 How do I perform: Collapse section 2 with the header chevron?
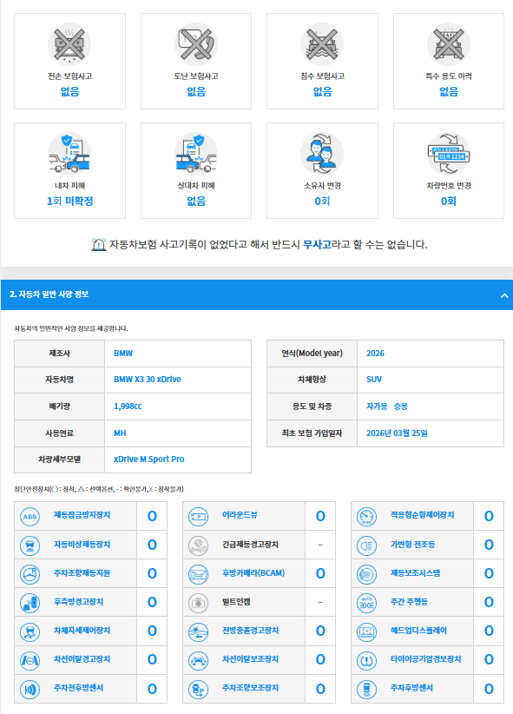click(x=504, y=295)
